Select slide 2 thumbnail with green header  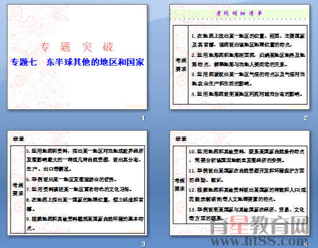[x=240, y=57]
